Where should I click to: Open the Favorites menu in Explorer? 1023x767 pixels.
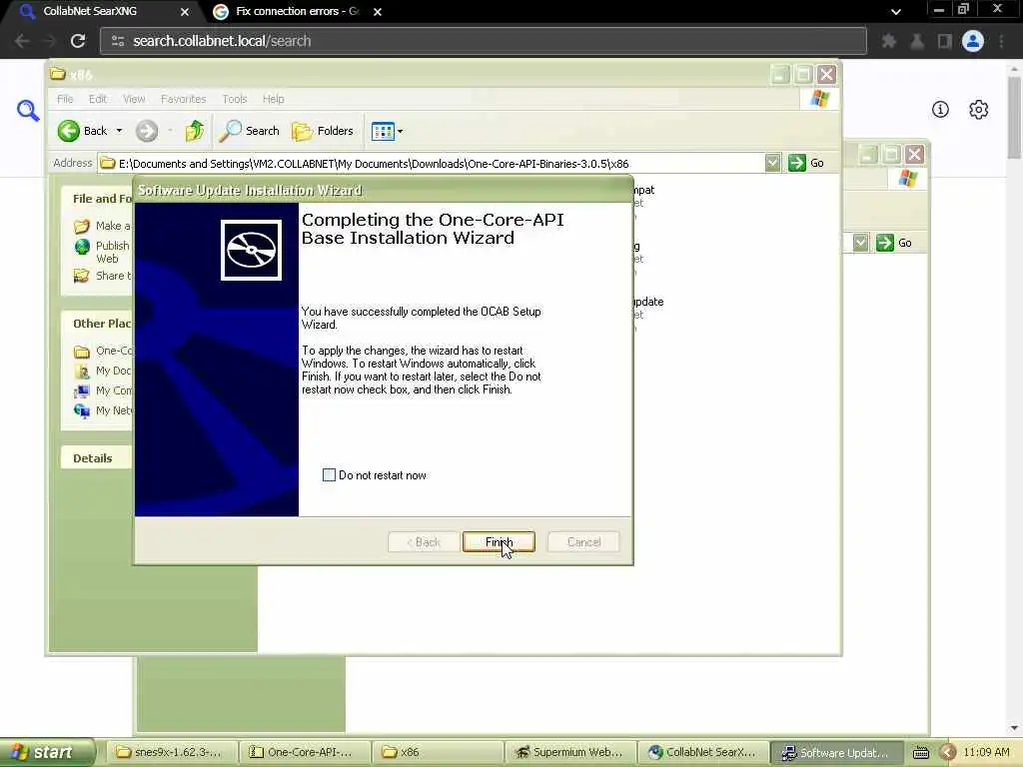(x=184, y=99)
